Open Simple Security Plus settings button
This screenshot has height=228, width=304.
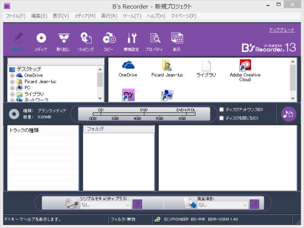[x=137, y=204]
